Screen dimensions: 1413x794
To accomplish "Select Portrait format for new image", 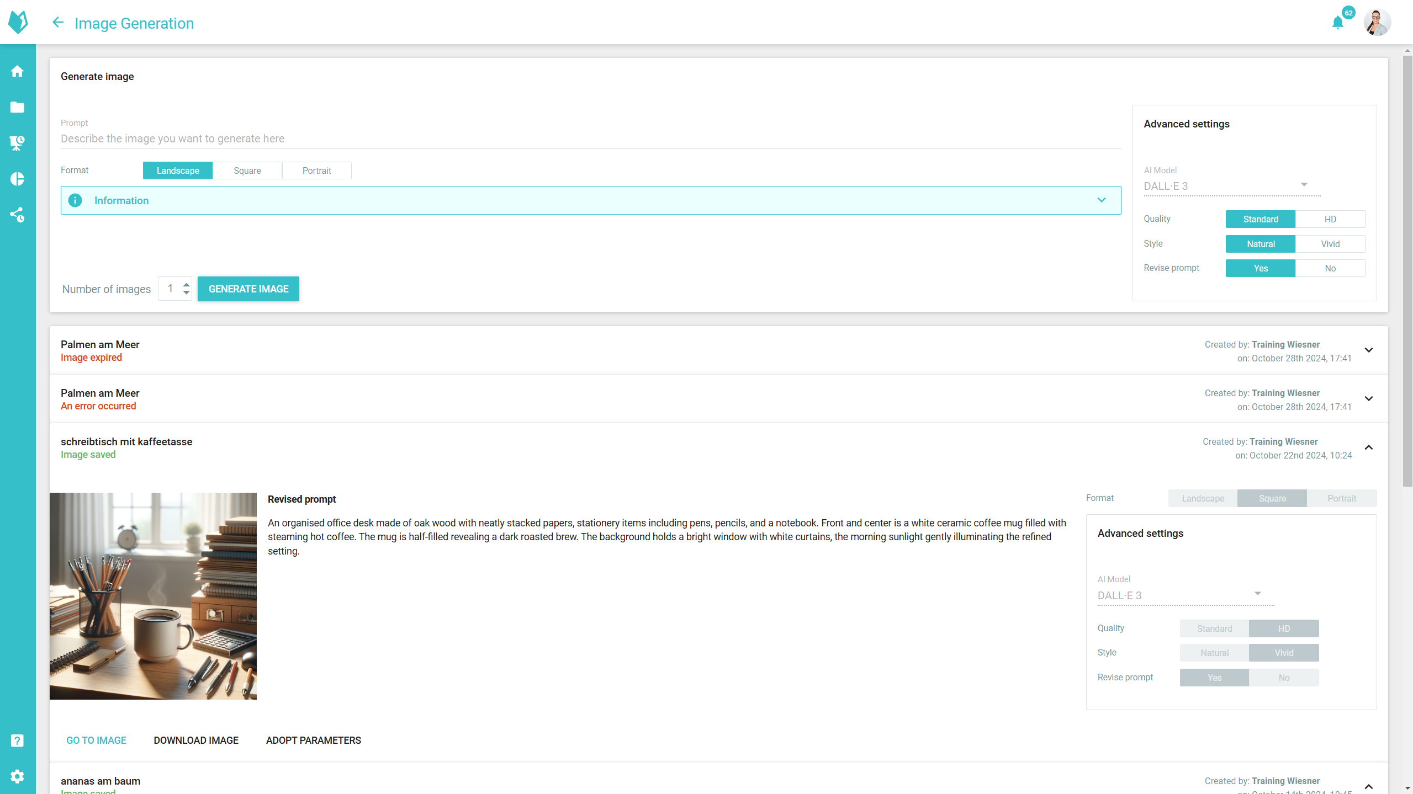I will [x=317, y=170].
